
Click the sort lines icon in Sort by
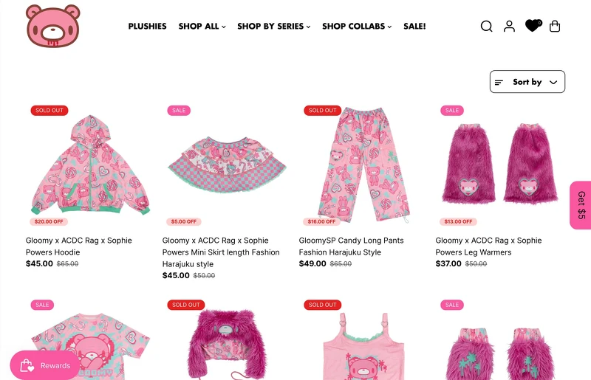click(x=499, y=82)
